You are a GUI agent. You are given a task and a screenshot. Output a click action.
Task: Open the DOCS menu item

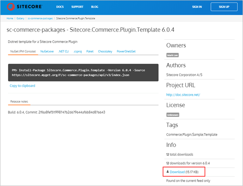point(60,7)
